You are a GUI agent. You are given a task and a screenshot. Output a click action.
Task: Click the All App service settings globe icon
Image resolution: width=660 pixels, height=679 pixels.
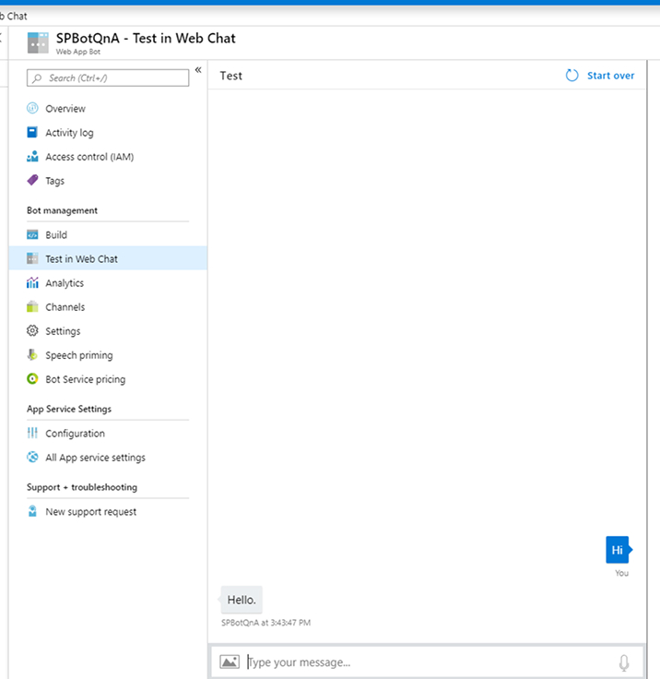point(32,457)
